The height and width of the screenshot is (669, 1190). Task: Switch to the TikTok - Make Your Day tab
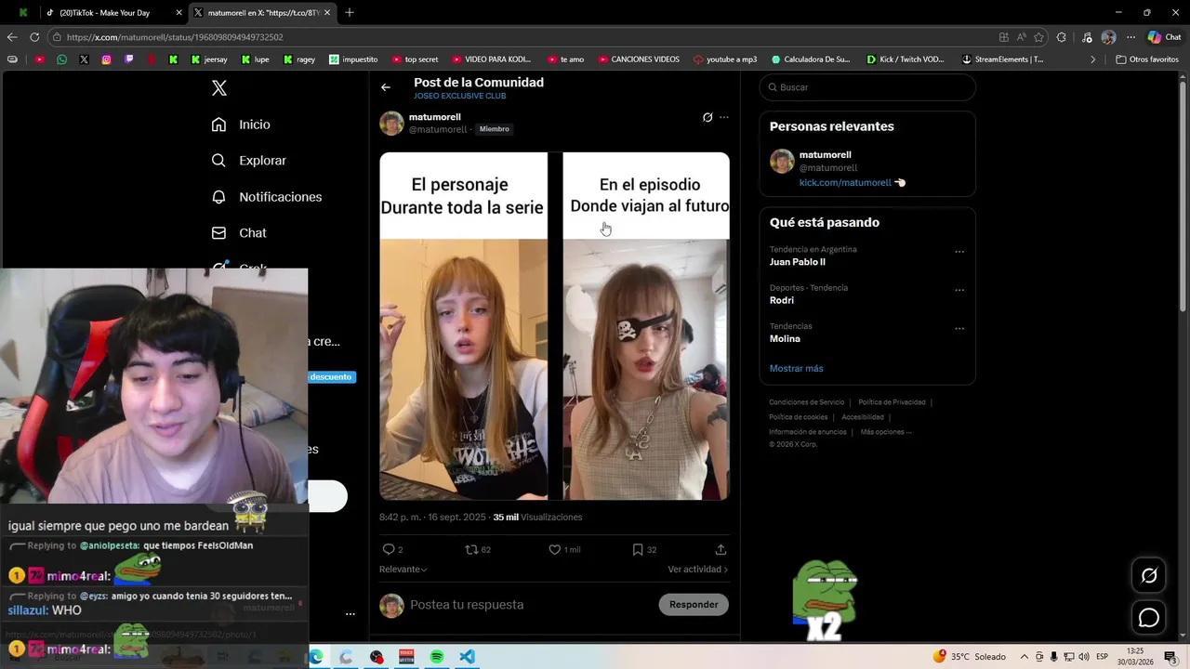coord(113,13)
